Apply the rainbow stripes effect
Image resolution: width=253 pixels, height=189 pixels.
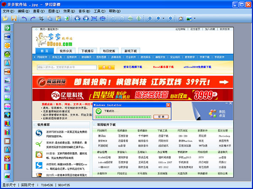click(7, 167)
